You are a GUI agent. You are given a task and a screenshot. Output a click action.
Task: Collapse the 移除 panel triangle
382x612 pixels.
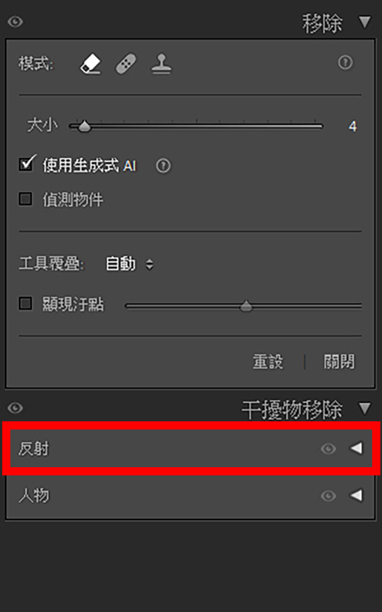[365, 22]
